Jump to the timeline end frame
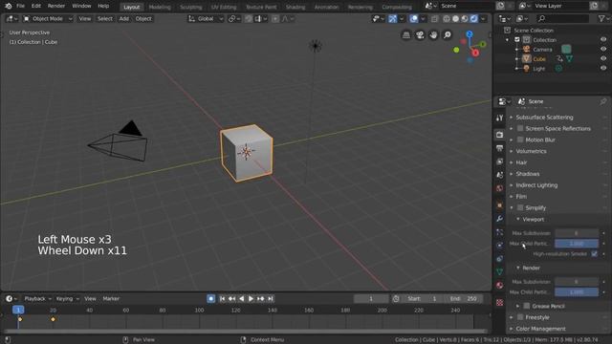The height and width of the screenshot is (344, 612). [270, 299]
